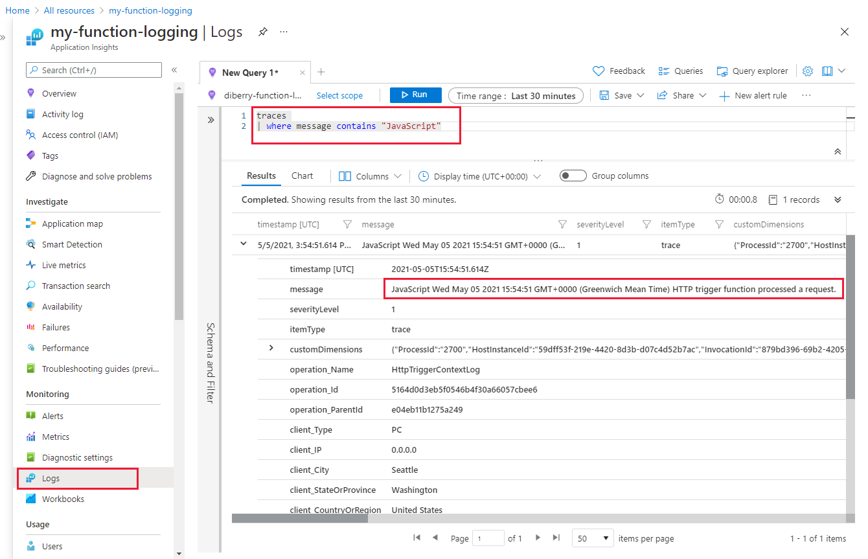868x559 pixels.
Task: Open Queries panel
Action: 680,71
